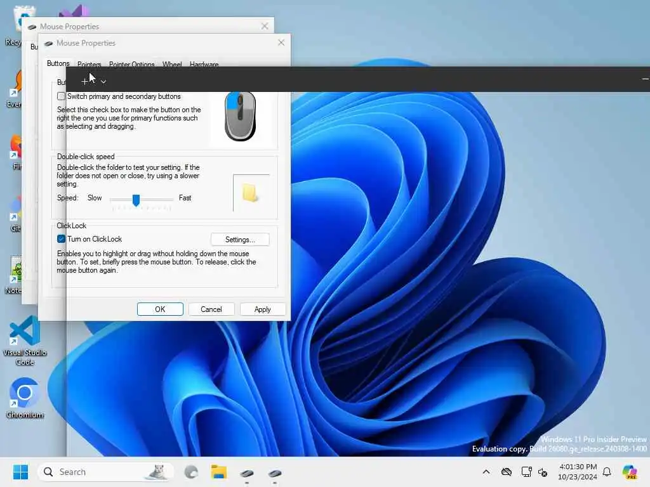Open Visual Studio Code desktop shortcut
Viewport: 650px width, 487px height.
pos(25,341)
